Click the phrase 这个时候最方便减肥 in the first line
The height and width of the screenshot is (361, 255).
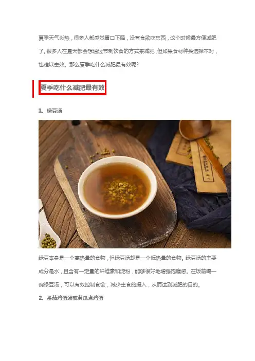click(x=193, y=38)
